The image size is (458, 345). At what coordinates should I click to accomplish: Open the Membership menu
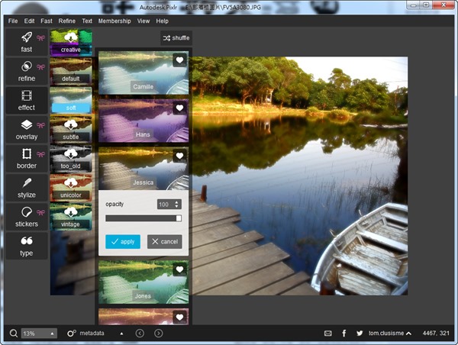pos(114,21)
